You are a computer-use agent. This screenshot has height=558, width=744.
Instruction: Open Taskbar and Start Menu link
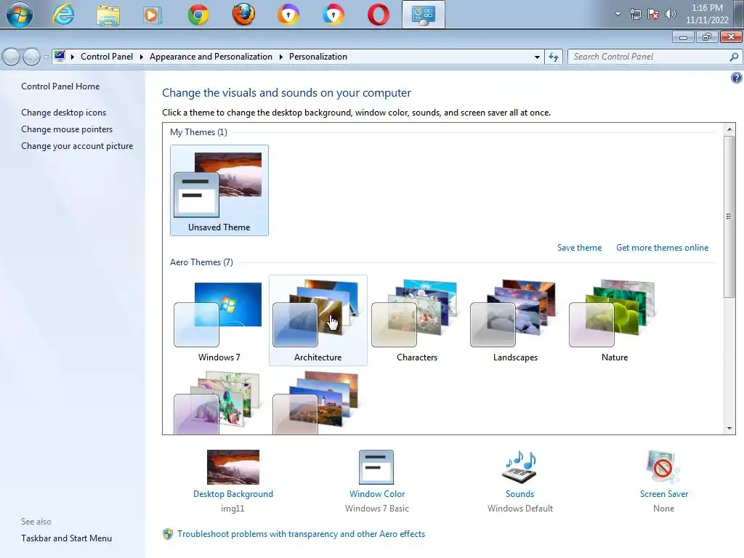(x=66, y=538)
